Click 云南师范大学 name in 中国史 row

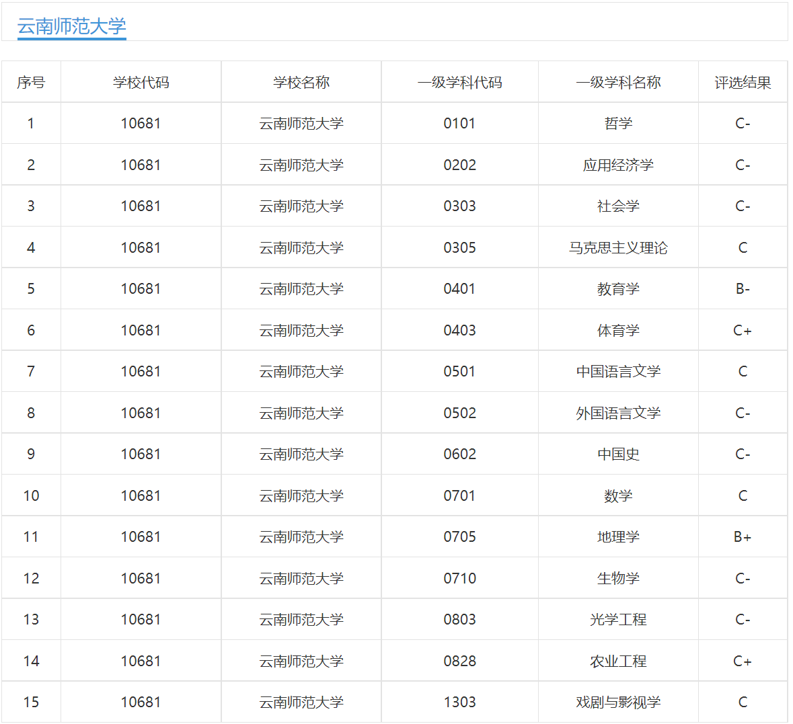301,454
